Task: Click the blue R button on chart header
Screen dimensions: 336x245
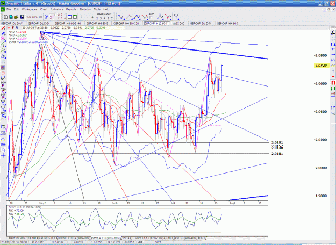Action: (17, 28)
